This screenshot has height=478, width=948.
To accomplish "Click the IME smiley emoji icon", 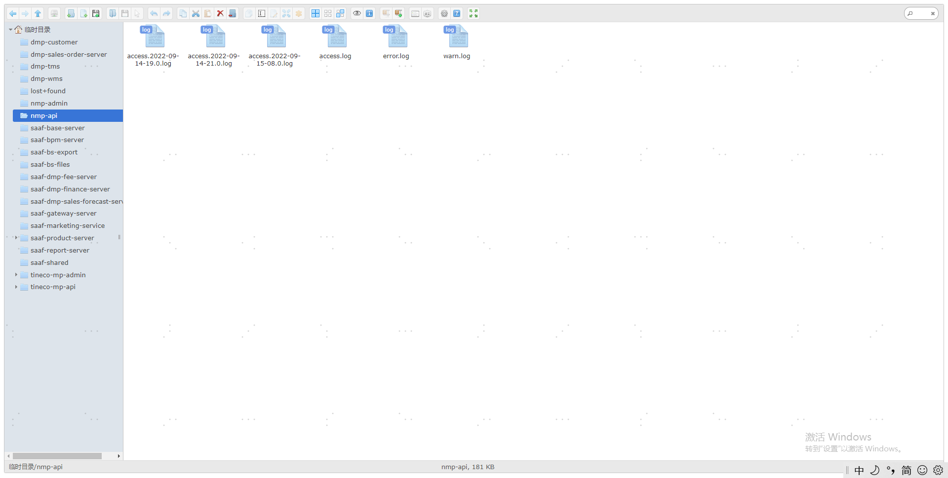I will click(922, 470).
